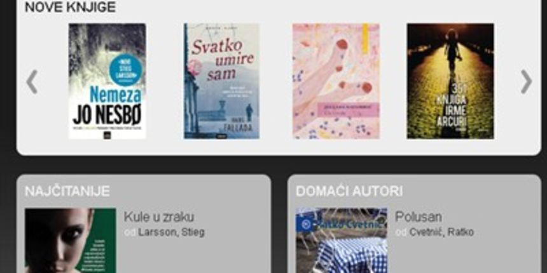This screenshot has width=547, height=273.
Task: Click the yellow bookmark on pink cover
Action: [365, 39]
